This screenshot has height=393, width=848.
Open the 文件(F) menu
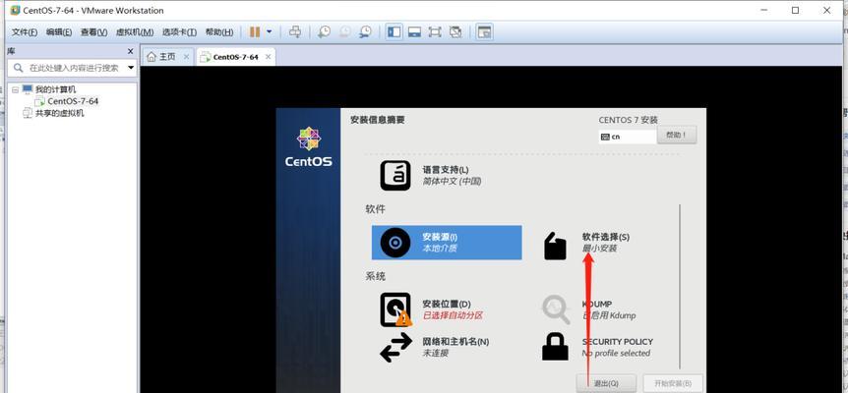25,32
